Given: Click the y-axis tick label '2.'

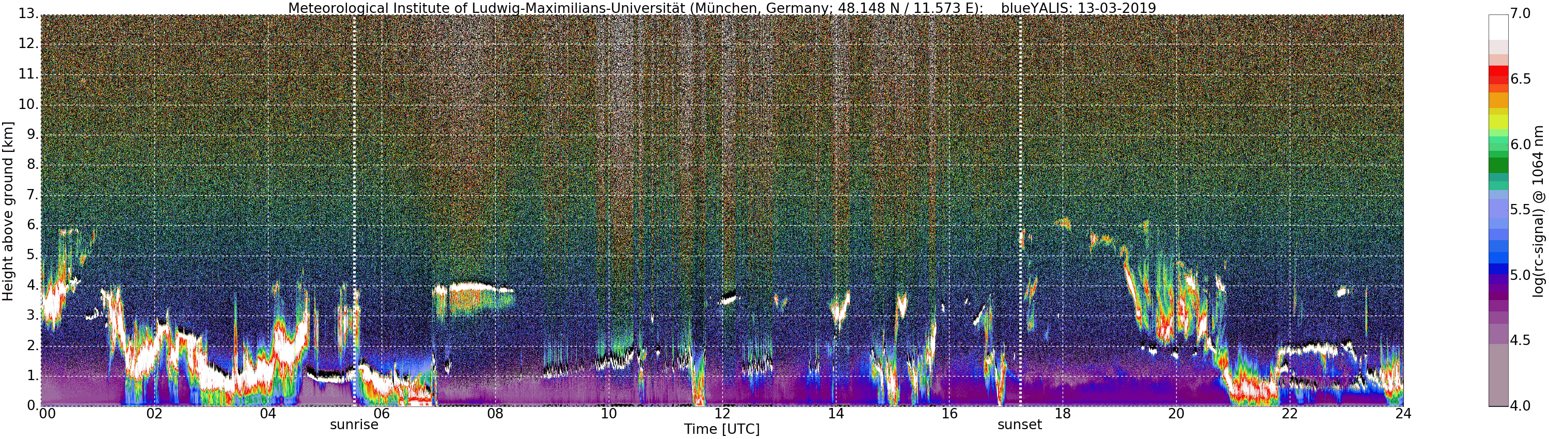Looking at the screenshot, I should pos(33,346).
